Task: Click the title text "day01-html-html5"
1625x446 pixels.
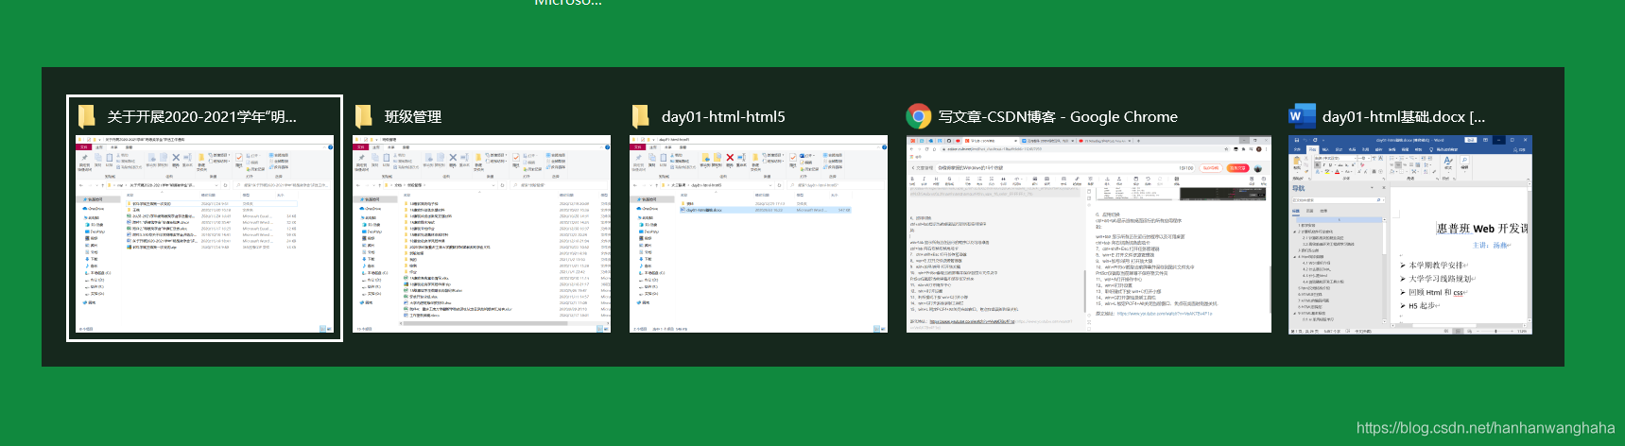Action: 723,117
